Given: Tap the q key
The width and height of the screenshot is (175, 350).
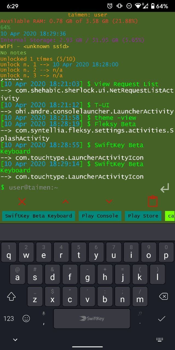Looking at the screenshot, I should (9, 252).
